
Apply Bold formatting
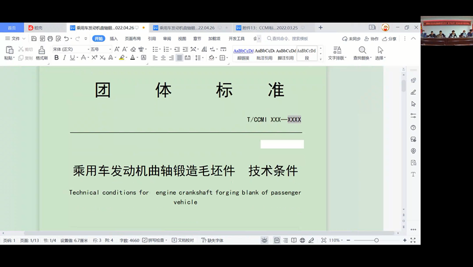(x=56, y=58)
